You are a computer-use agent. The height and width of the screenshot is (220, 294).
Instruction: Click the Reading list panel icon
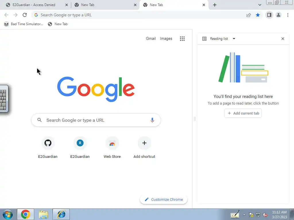click(x=204, y=39)
